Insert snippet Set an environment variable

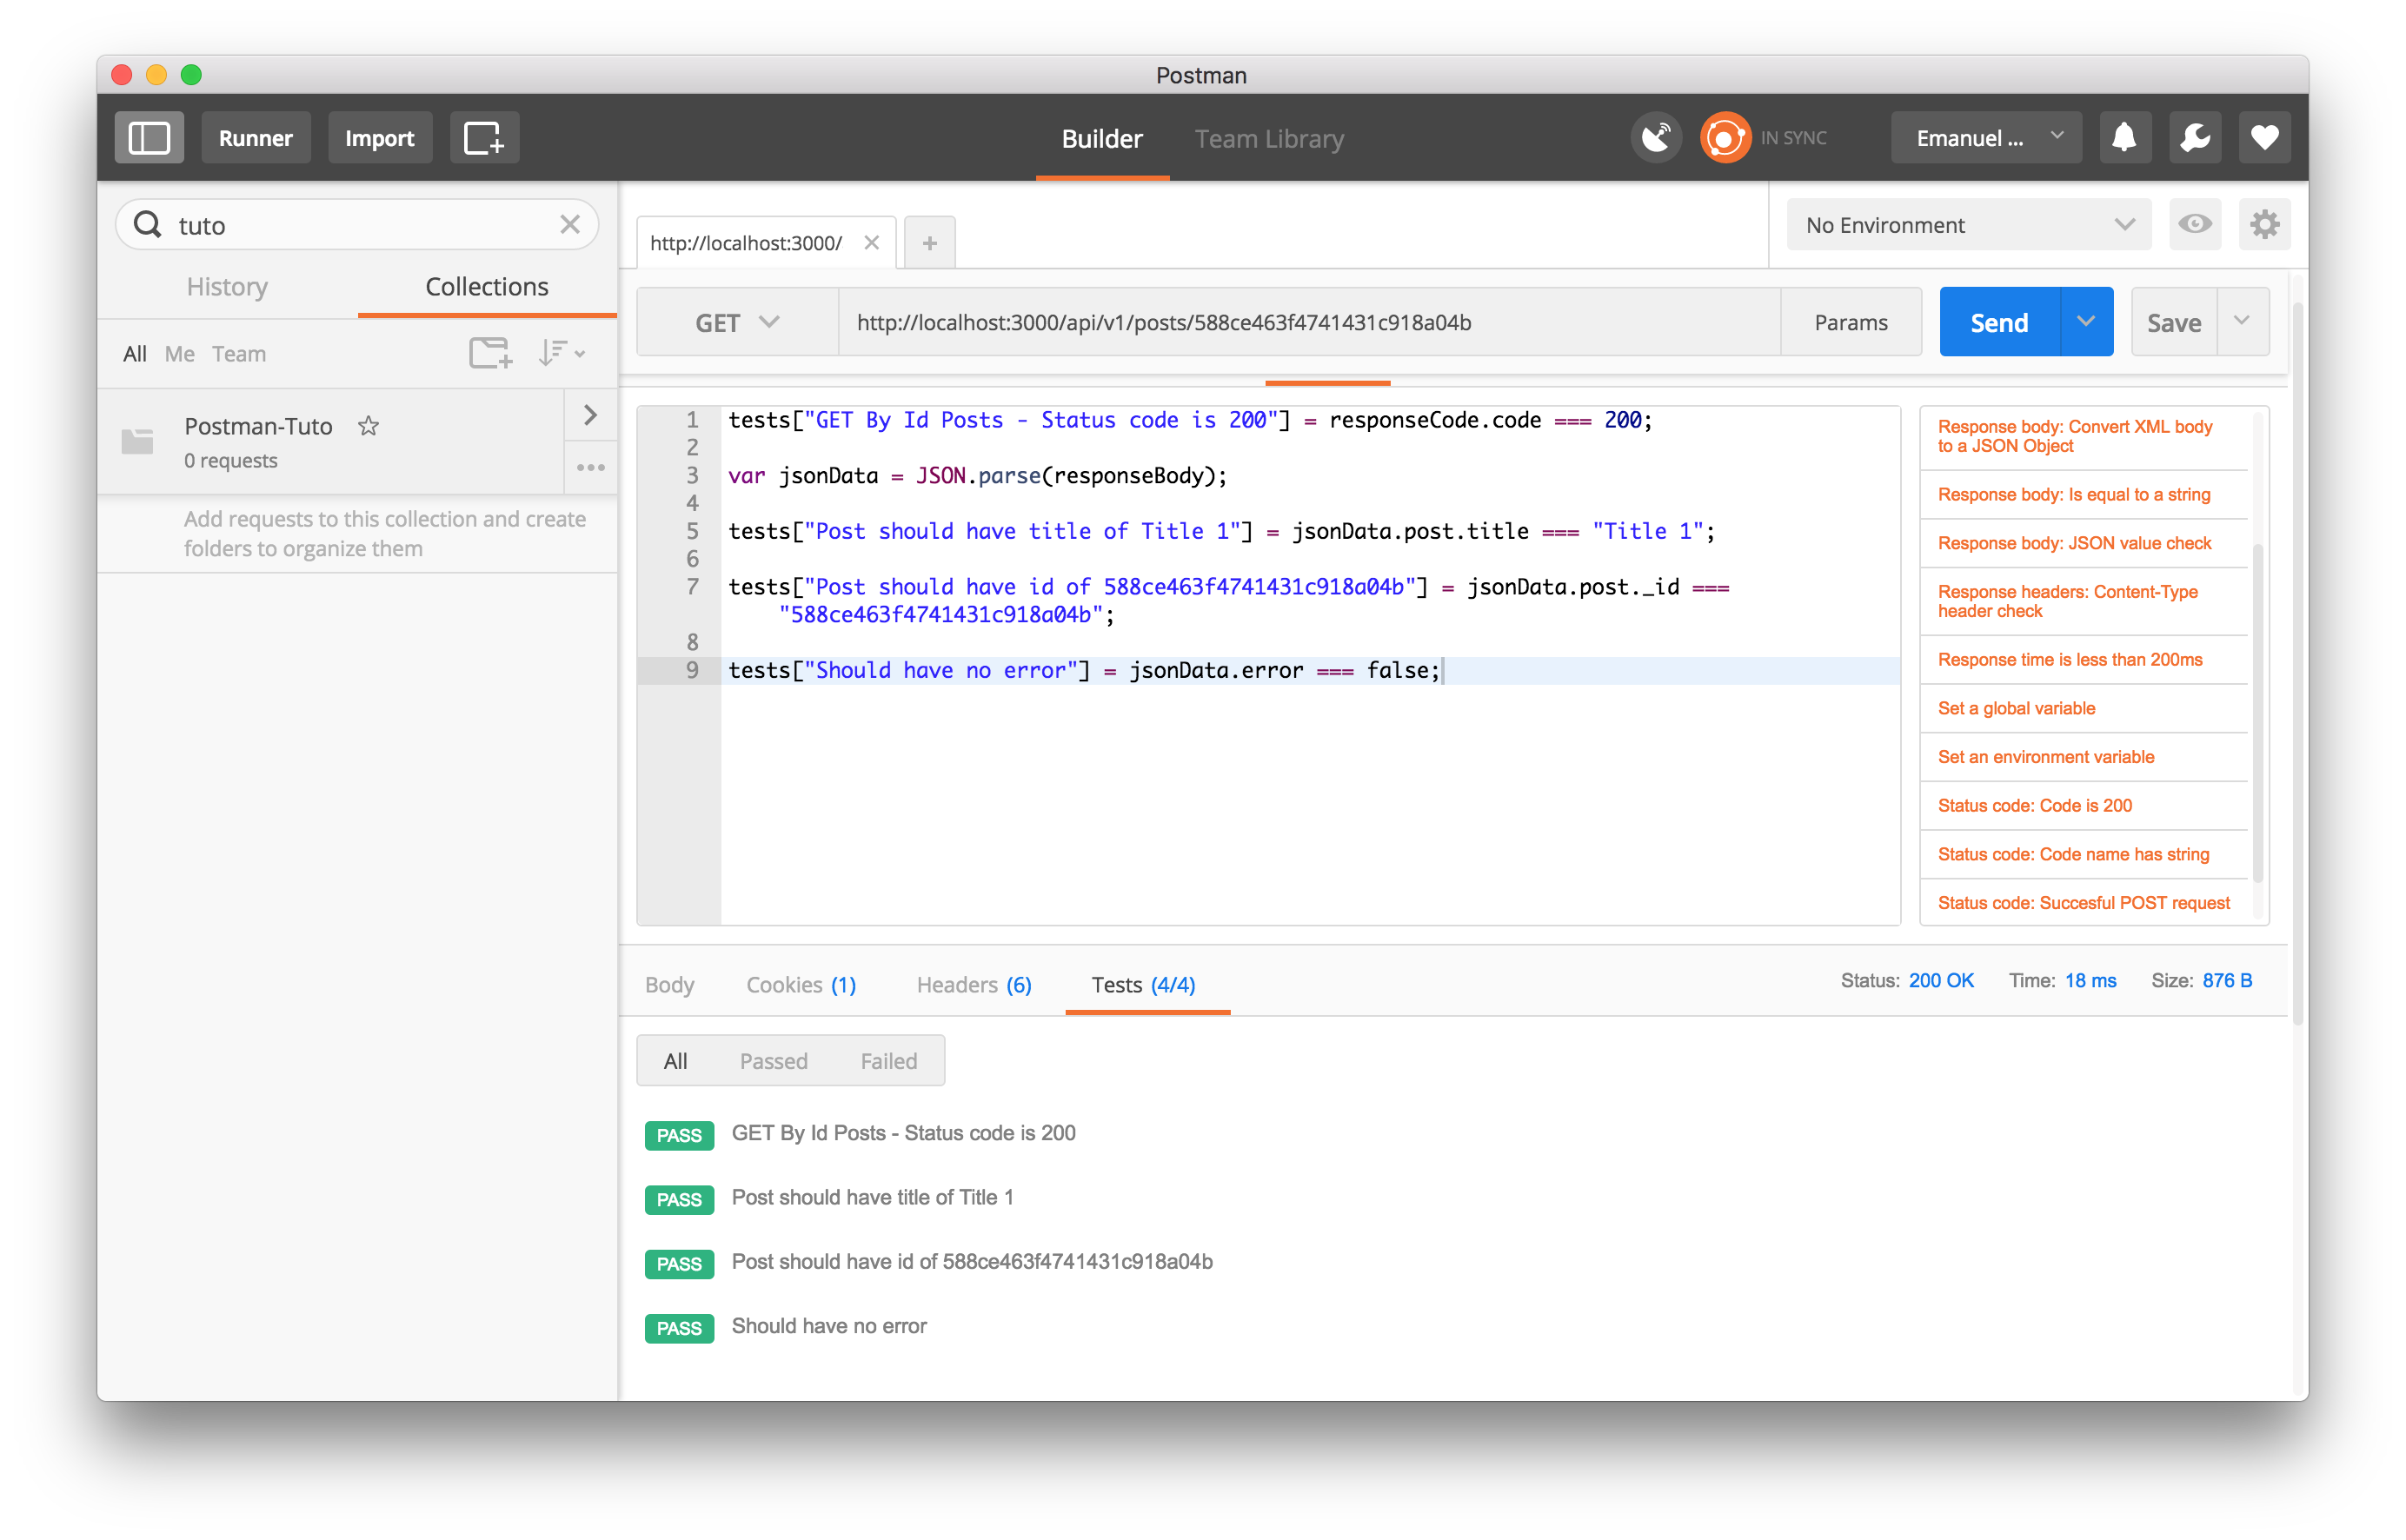2084,757
